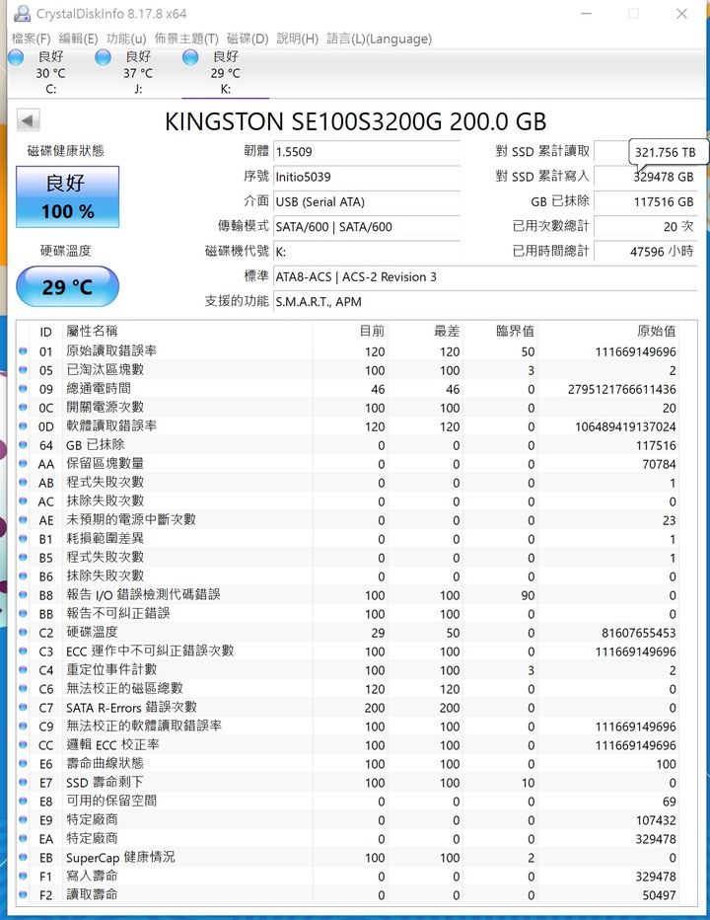
Task: Click status dot for attribute B8 報告 I/O 錯誤
Action: 23,594
